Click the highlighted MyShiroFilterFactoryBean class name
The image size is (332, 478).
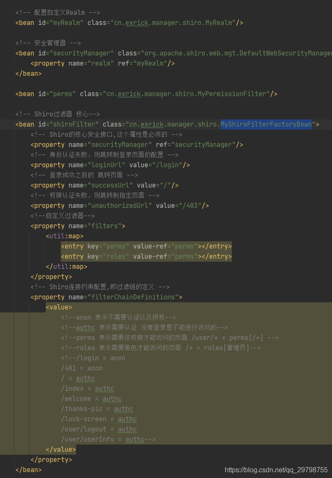(266, 124)
